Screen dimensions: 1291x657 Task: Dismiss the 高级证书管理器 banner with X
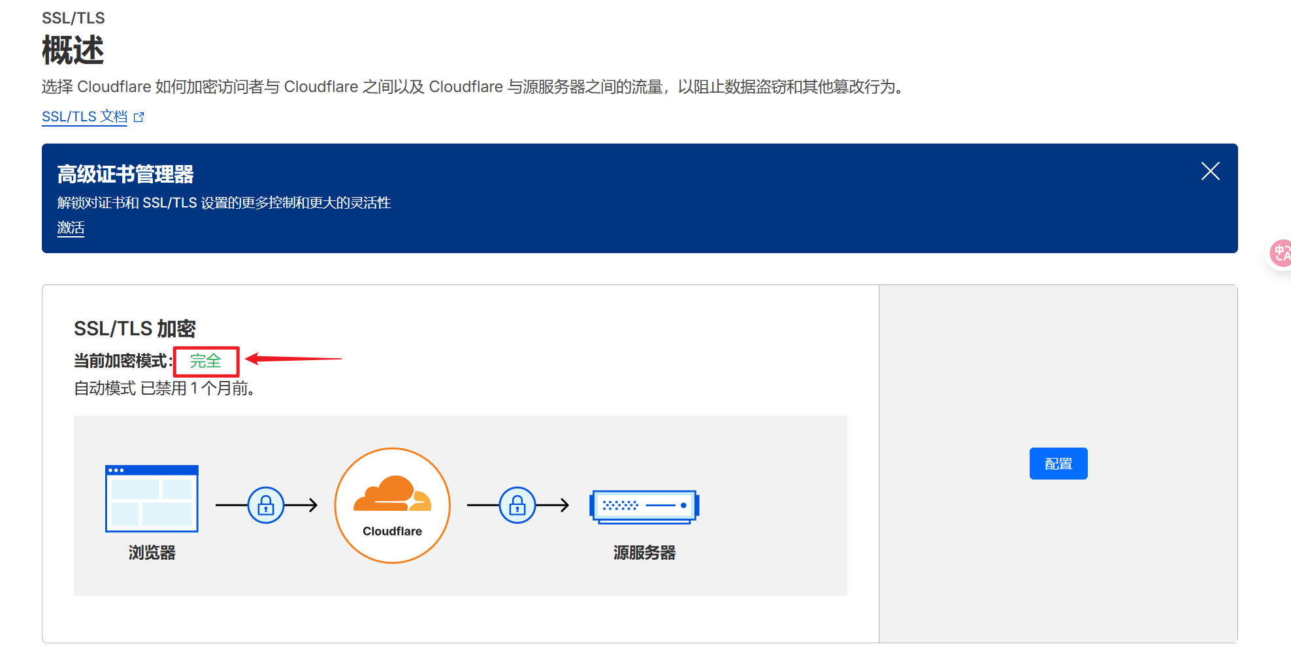(1210, 172)
